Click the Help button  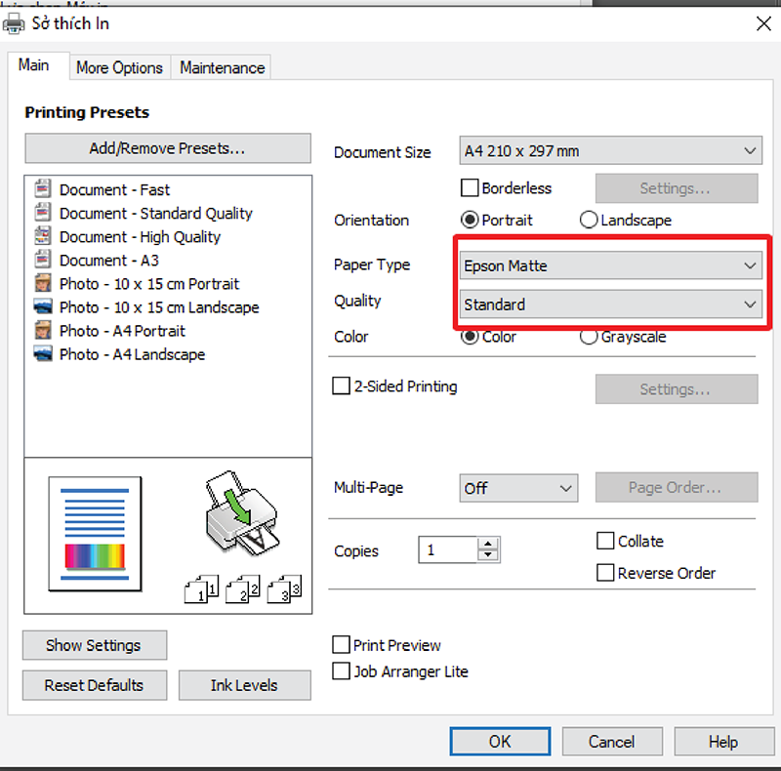[x=723, y=742]
